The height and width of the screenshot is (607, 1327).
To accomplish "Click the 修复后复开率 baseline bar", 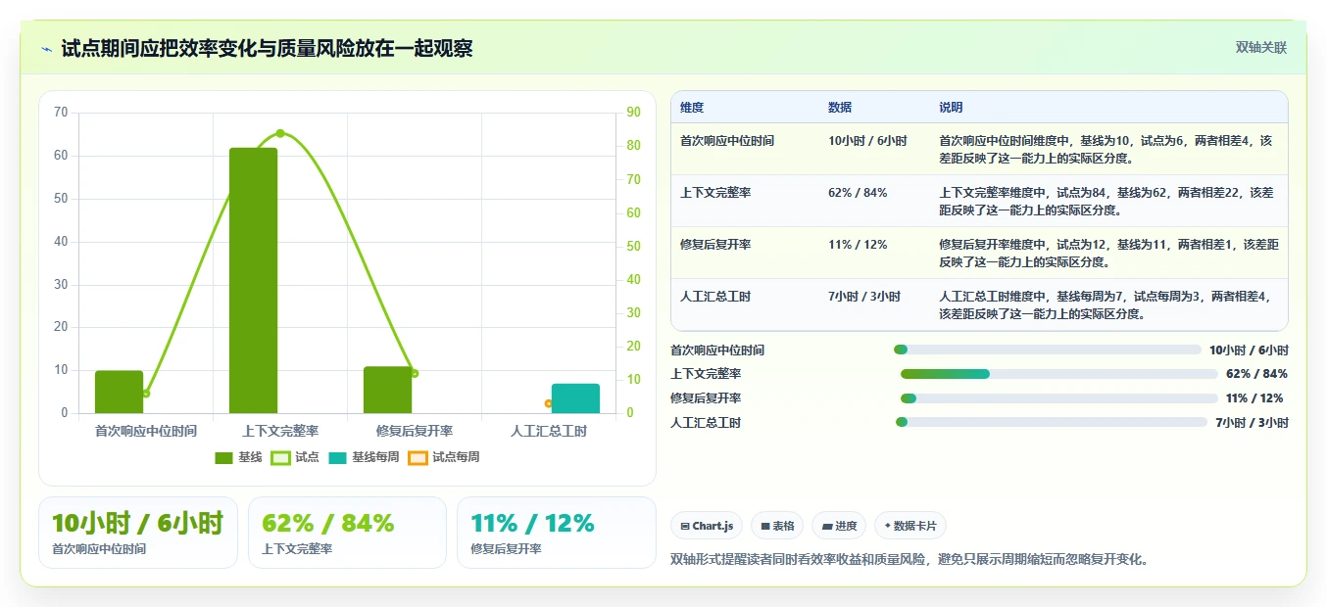I will point(387,390).
